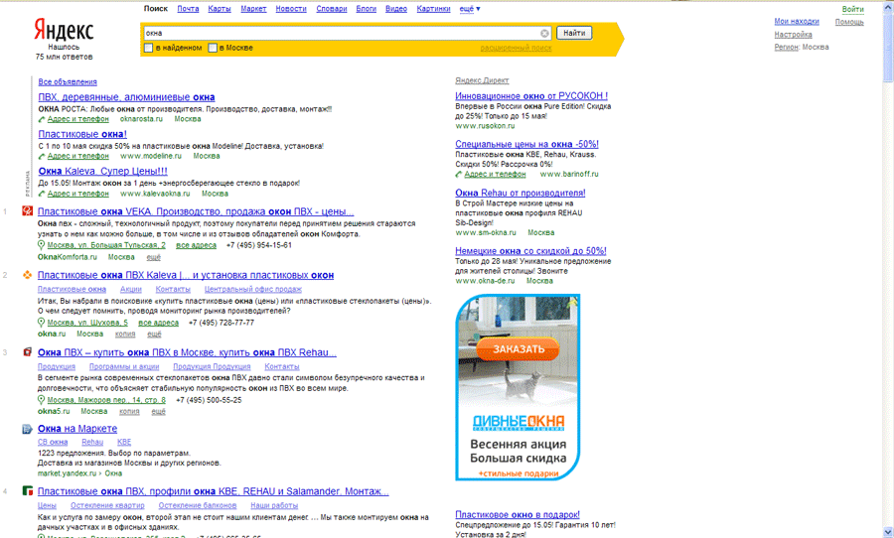Image resolution: width=894 pixels, height=538 pixels.
Task: Open 'Остекление балконов' sitelink
Action: [198, 505]
